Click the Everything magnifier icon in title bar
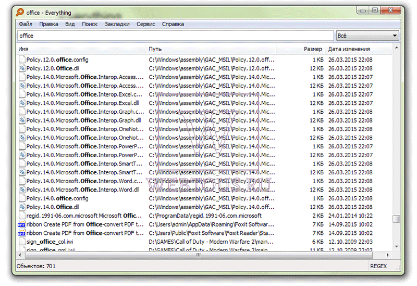The image size is (417, 286). coord(20,12)
